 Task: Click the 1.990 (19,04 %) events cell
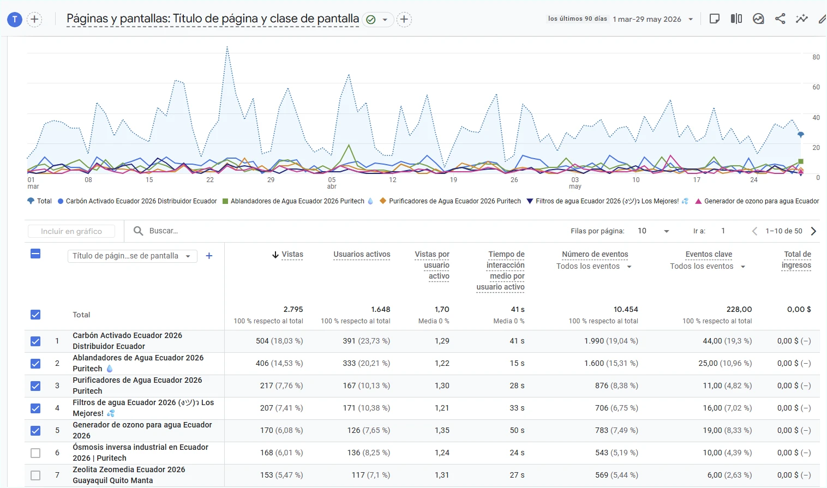(611, 341)
